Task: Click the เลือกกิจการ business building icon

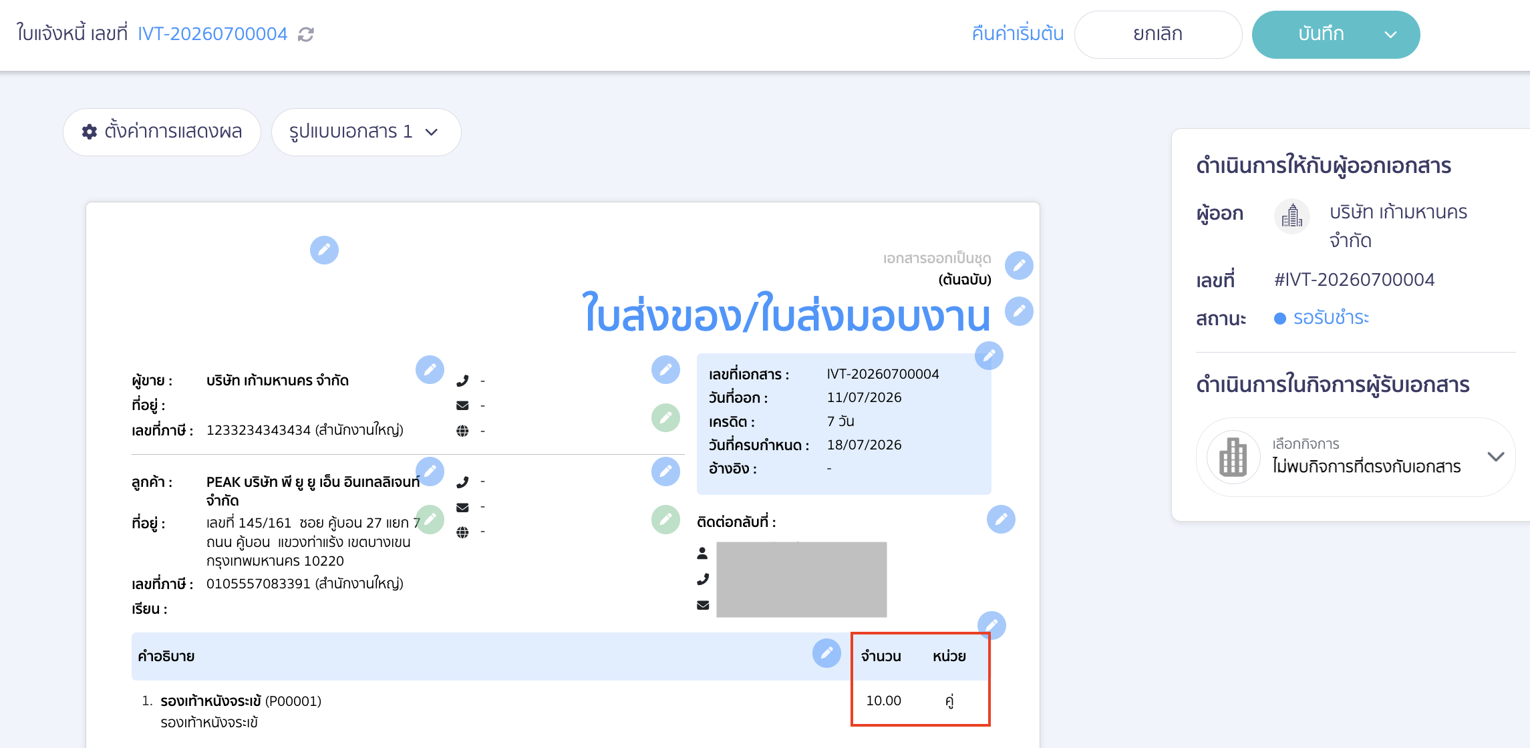Action: 1233,457
